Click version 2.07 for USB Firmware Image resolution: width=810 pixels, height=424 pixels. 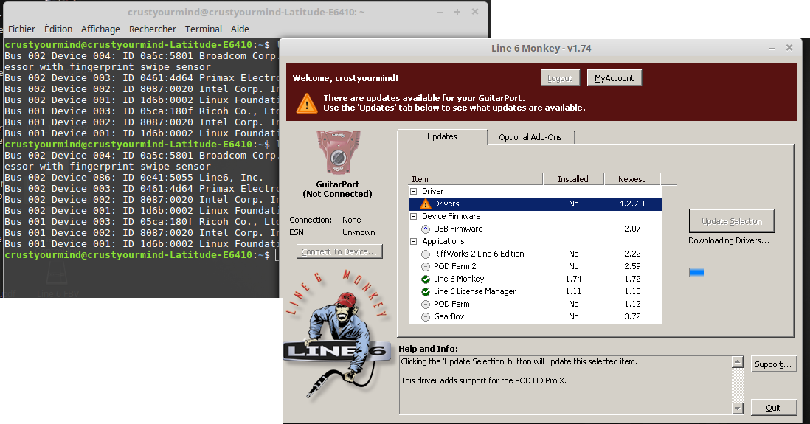(x=632, y=229)
